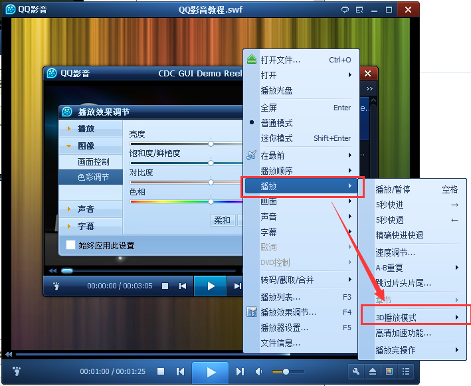Click the QQ影音 logo in main title bar
Image resolution: width=471 pixels, height=386 pixels.
(10, 9)
